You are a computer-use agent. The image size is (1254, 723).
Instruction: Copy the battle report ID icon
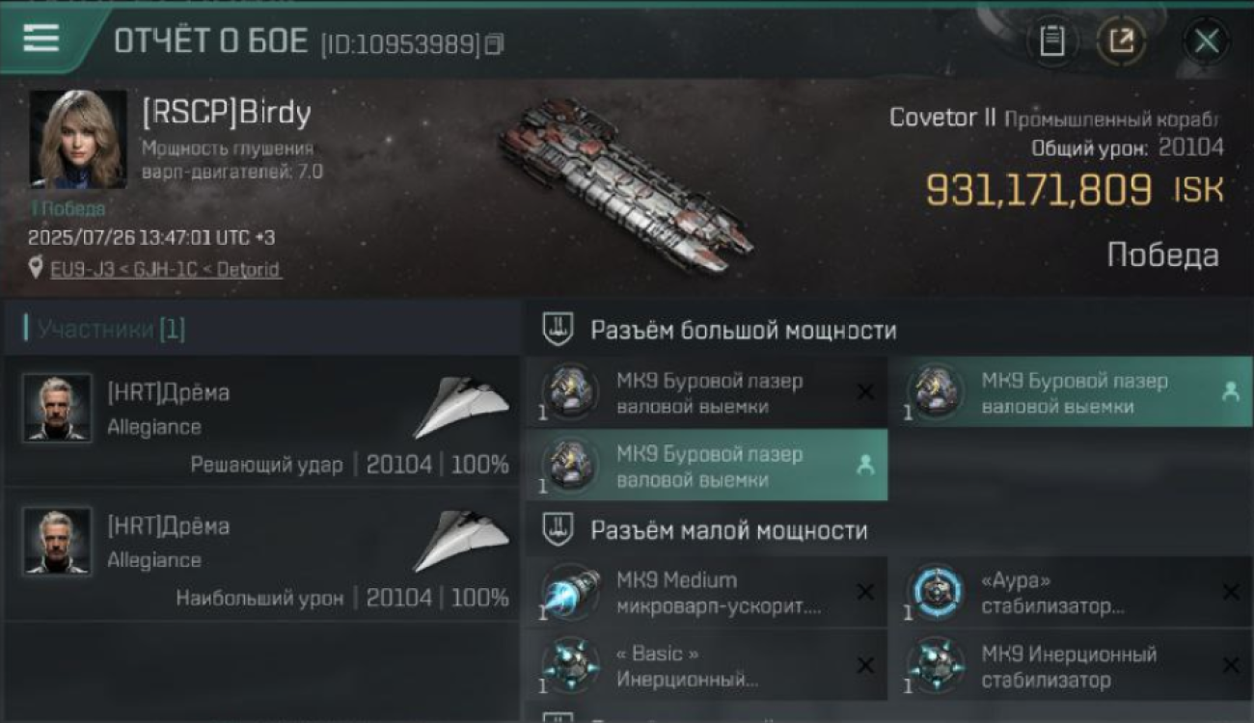click(494, 43)
